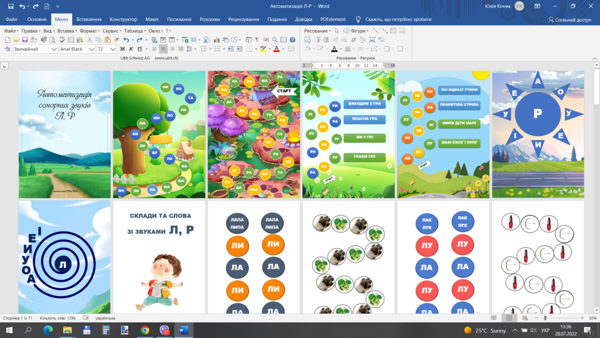
Task: Click the blue Help question mark icon
Action: 292,40
